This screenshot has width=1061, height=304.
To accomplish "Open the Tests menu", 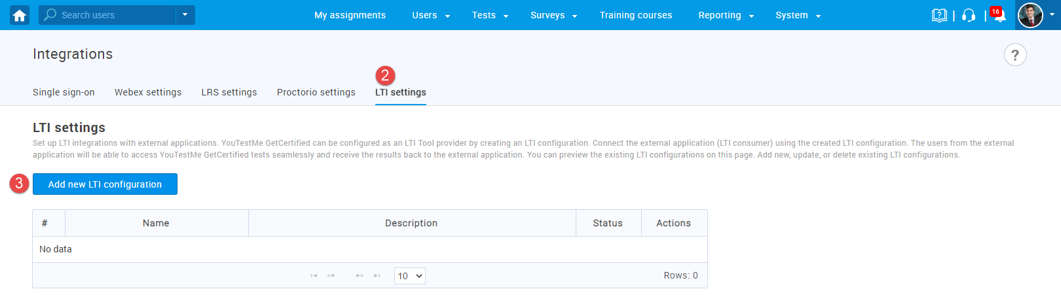I will (490, 15).
